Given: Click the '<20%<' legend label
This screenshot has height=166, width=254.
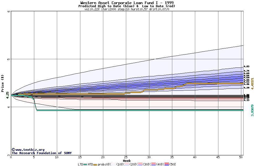Looking at the screenshot, I should tap(134, 164).
